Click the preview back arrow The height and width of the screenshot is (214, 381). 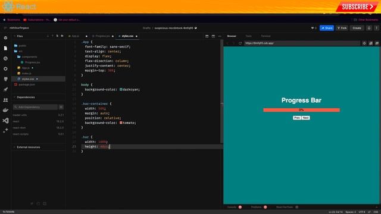click(x=227, y=43)
